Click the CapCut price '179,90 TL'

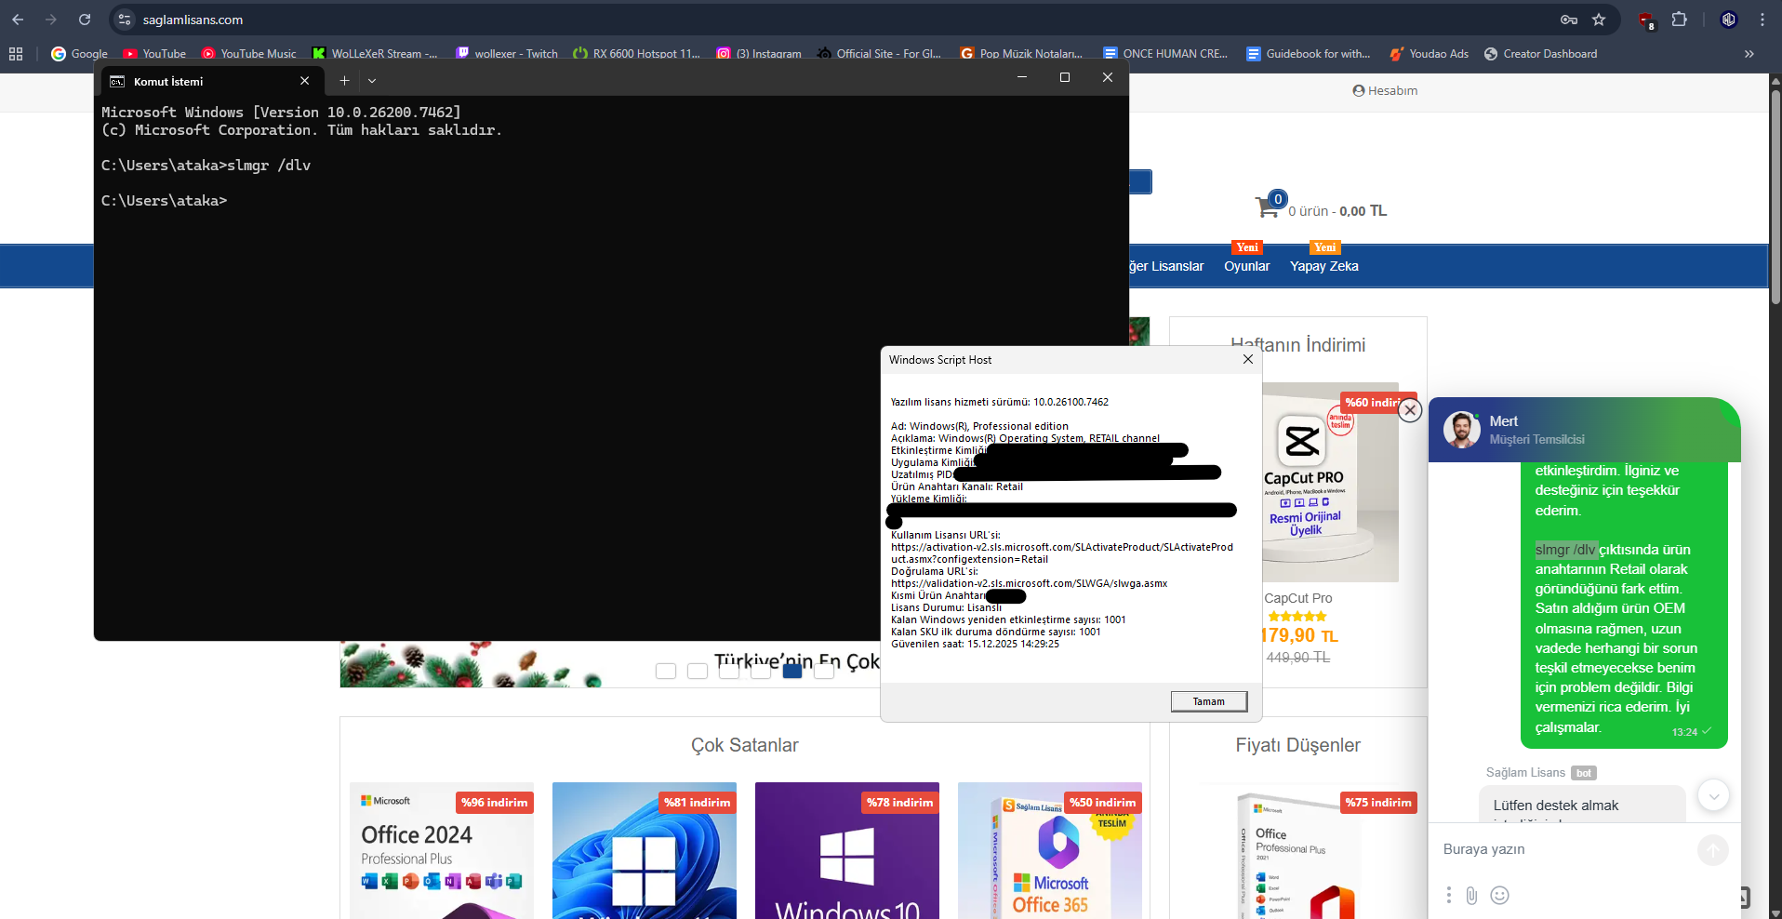click(x=1299, y=635)
